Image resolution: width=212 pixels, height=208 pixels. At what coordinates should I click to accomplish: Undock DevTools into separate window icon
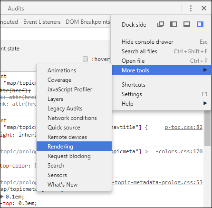tap(161, 24)
